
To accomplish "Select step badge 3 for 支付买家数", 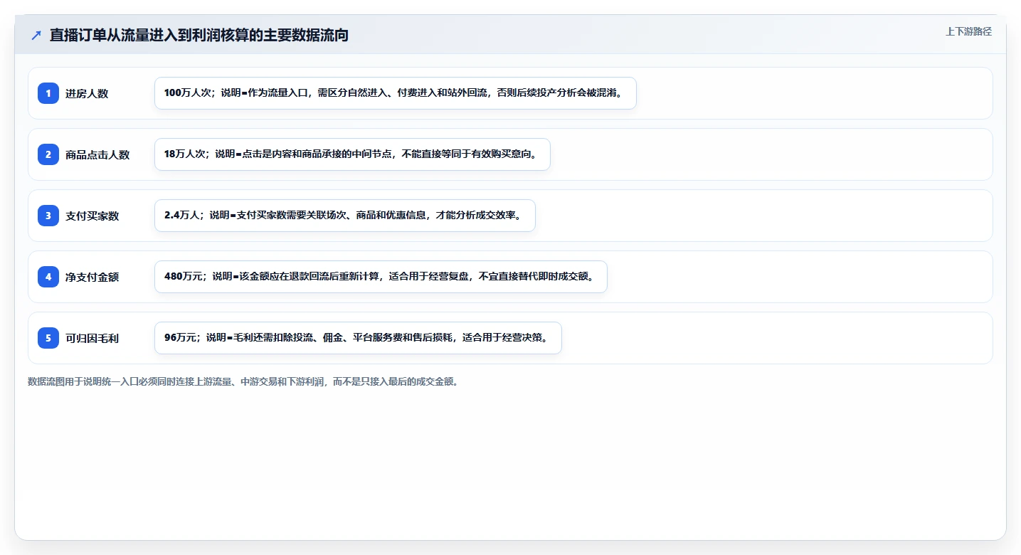I will tap(48, 216).
